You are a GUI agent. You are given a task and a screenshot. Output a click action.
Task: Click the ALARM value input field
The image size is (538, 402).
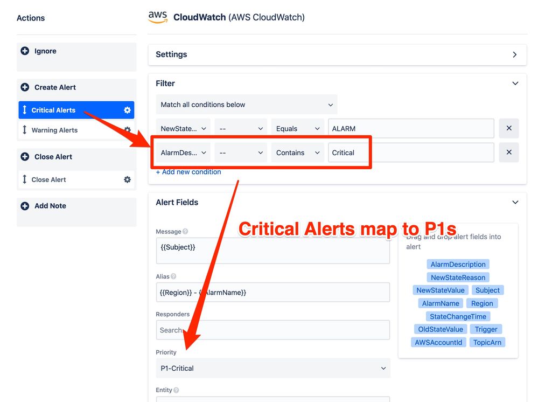pyautogui.click(x=411, y=128)
